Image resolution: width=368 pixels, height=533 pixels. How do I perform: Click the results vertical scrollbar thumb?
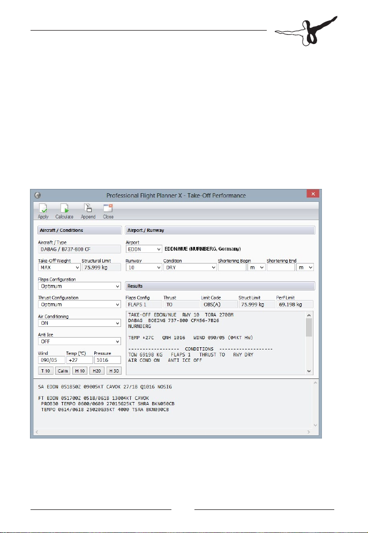[309, 327]
